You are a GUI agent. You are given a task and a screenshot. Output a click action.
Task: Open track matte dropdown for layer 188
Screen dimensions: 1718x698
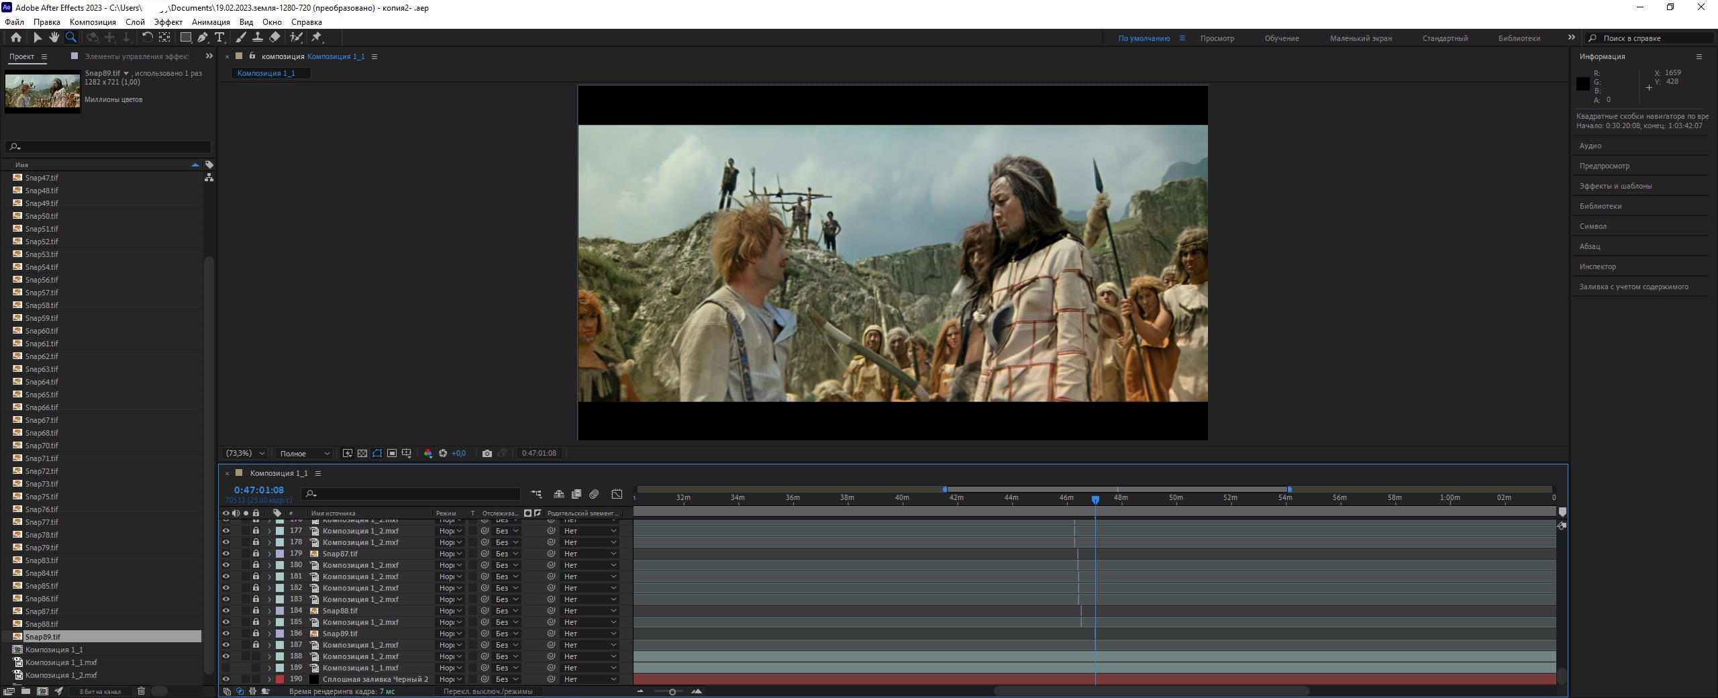coord(507,656)
